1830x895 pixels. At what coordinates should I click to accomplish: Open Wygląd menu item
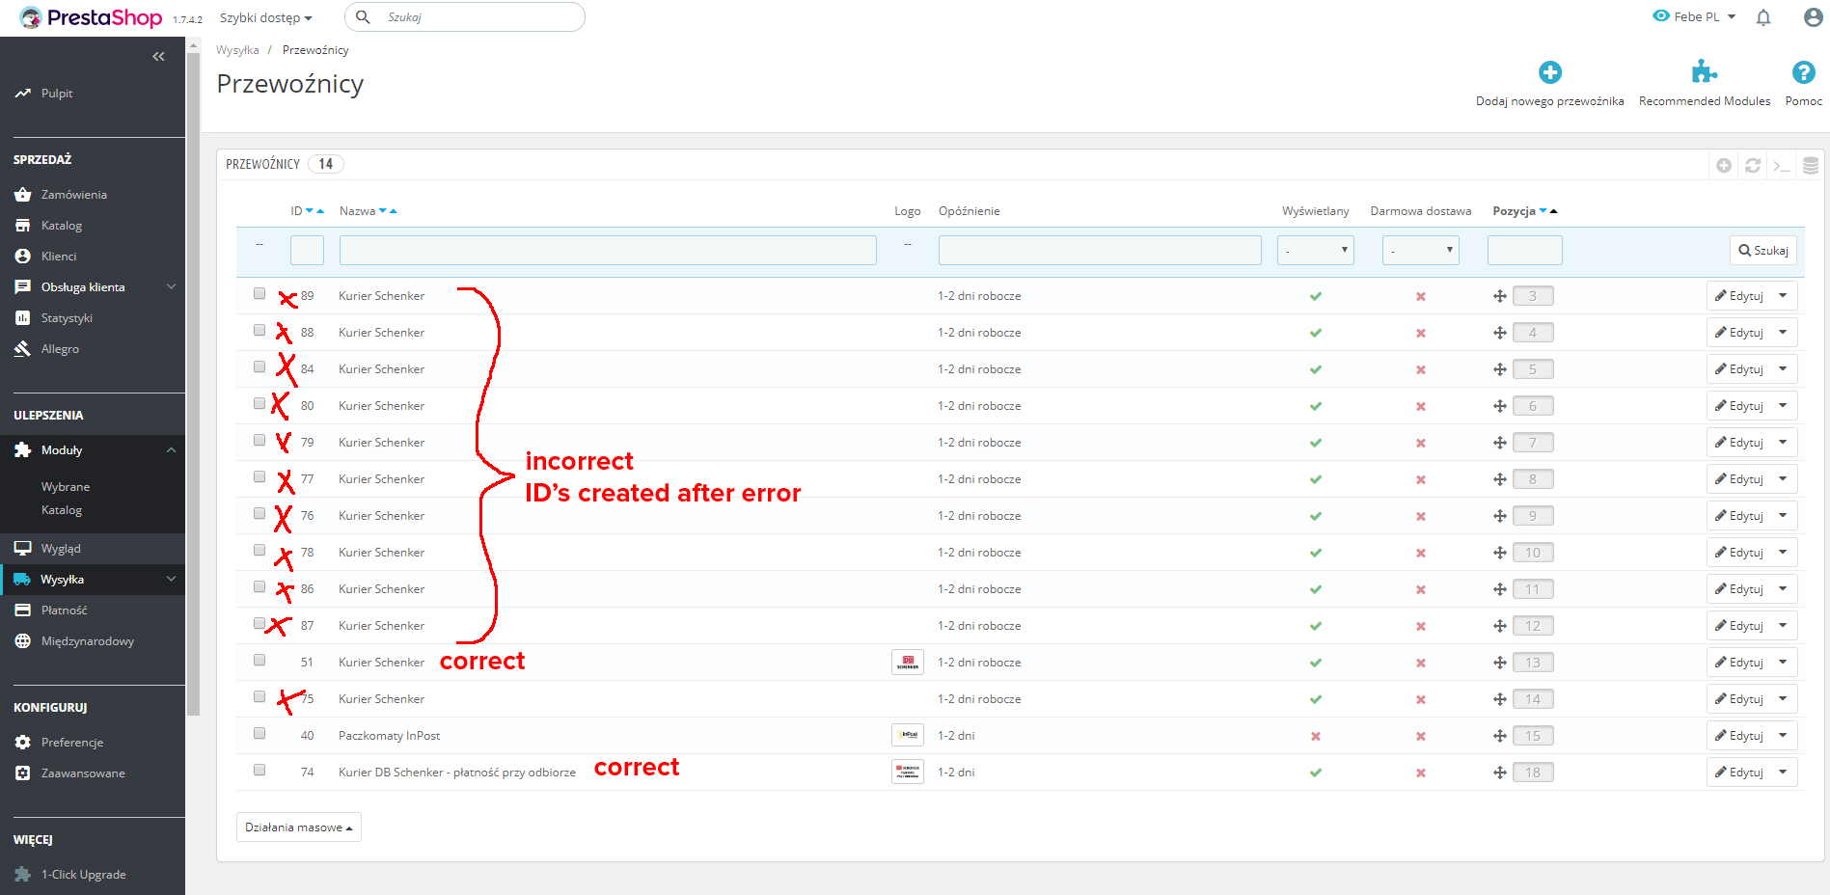click(61, 549)
